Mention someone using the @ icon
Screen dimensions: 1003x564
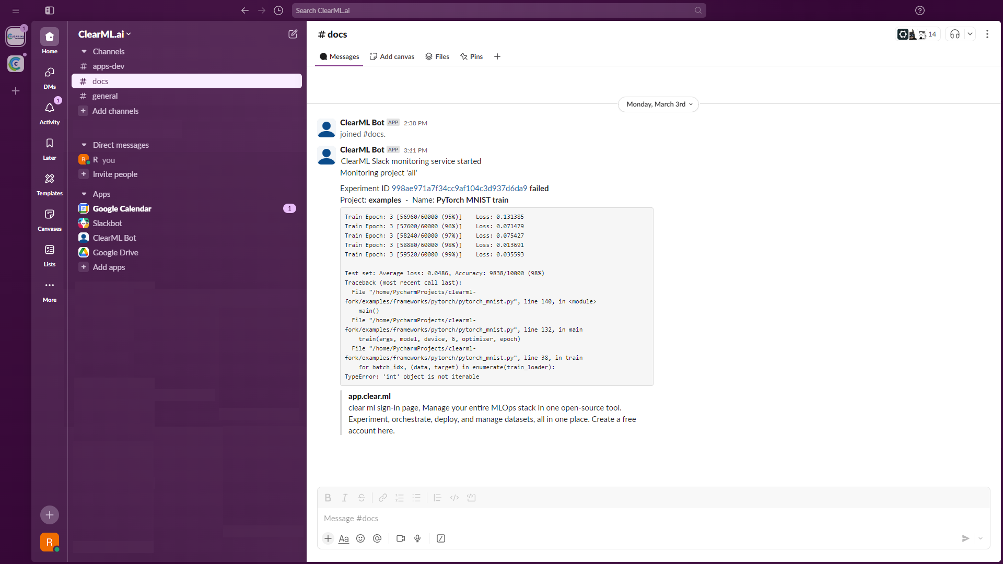[377, 538]
